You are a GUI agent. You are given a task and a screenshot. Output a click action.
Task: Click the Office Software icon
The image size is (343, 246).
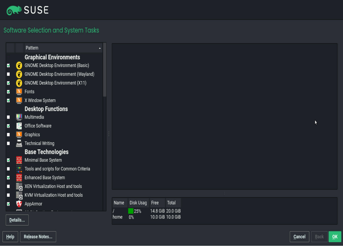pyautogui.click(x=19, y=126)
